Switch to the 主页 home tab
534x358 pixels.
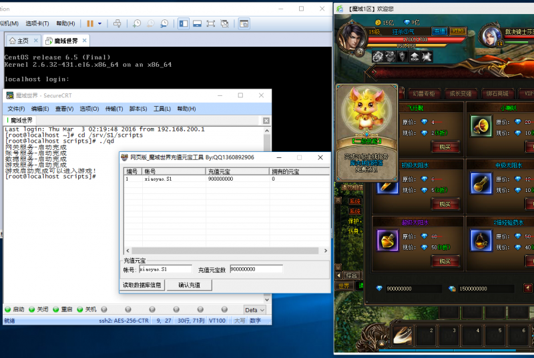tap(19, 41)
